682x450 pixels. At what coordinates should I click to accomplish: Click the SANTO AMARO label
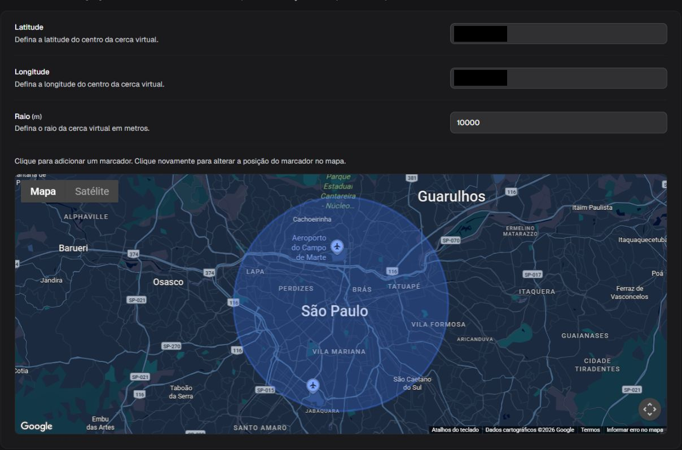pyautogui.click(x=260, y=428)
